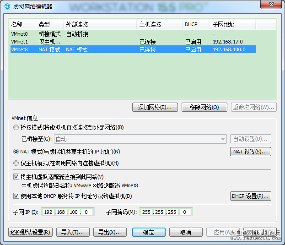
Task: Open the 已桥接至 dropdown list
Action: tap(140, 139)
